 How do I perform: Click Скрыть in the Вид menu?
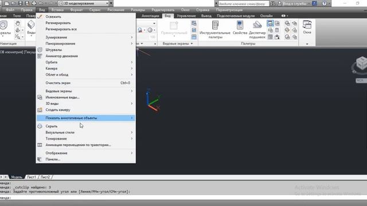pos(86,126)
